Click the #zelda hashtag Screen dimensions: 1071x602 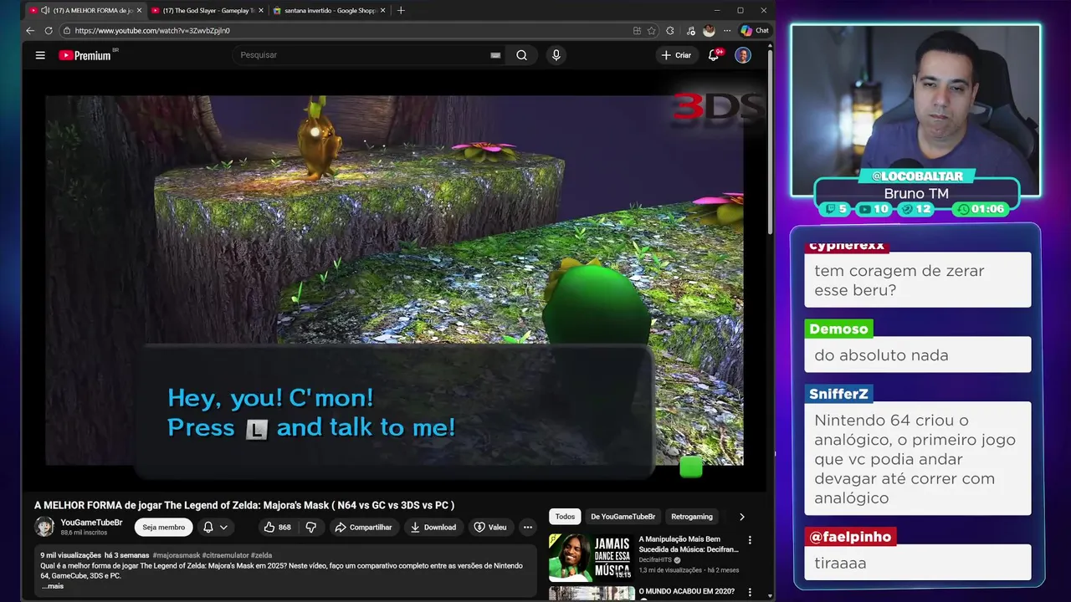point(261,555)
